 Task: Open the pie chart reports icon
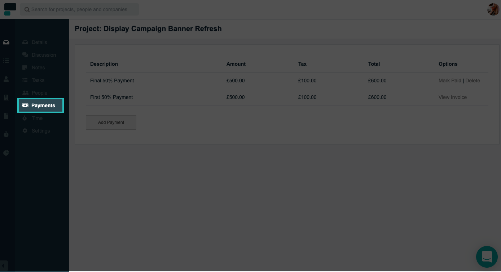(x=6, y=153)
